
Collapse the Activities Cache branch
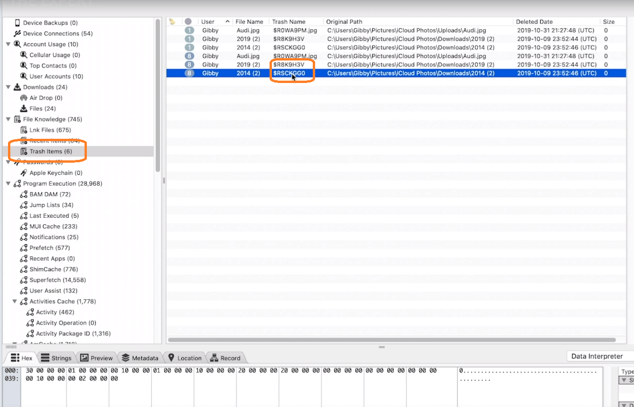[x=16, y=301]
